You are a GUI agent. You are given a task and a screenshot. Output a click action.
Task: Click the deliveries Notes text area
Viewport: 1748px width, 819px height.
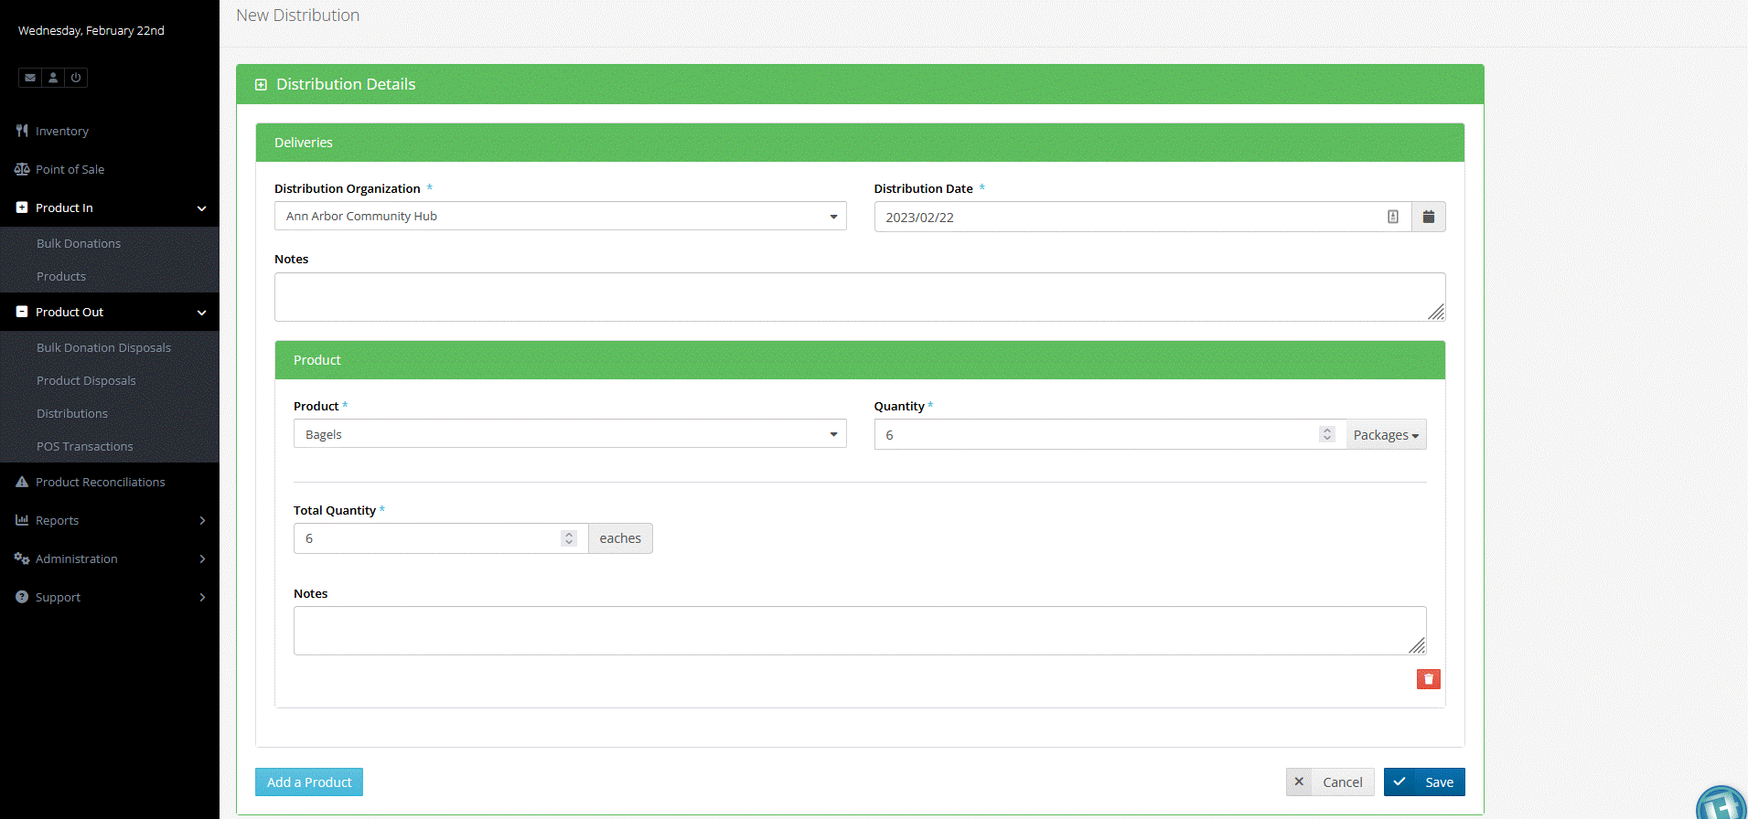click(x=860, y=297)
